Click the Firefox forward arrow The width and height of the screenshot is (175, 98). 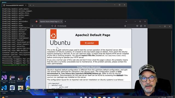36,26
